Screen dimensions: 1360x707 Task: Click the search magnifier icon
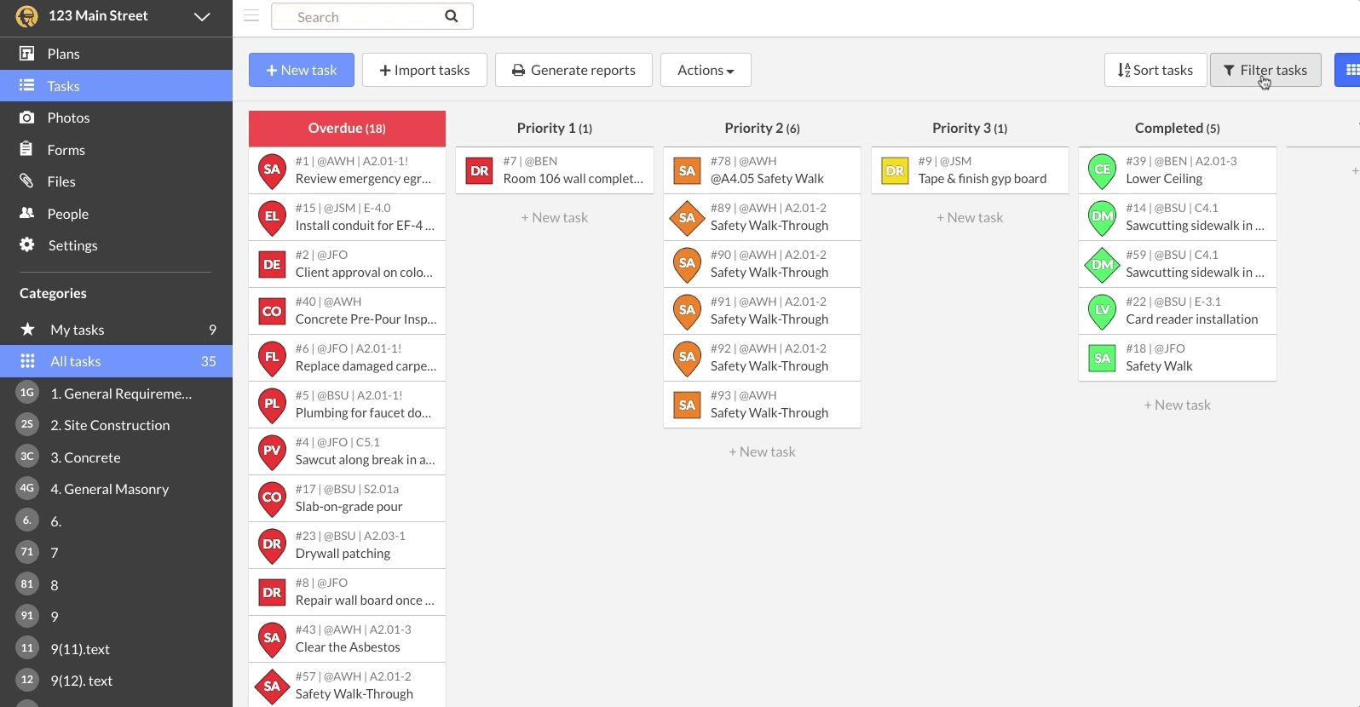[x=452, y=16]
